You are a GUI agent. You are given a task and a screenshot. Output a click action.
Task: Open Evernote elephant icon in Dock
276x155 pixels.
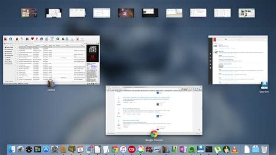click(x=192, y=149)
